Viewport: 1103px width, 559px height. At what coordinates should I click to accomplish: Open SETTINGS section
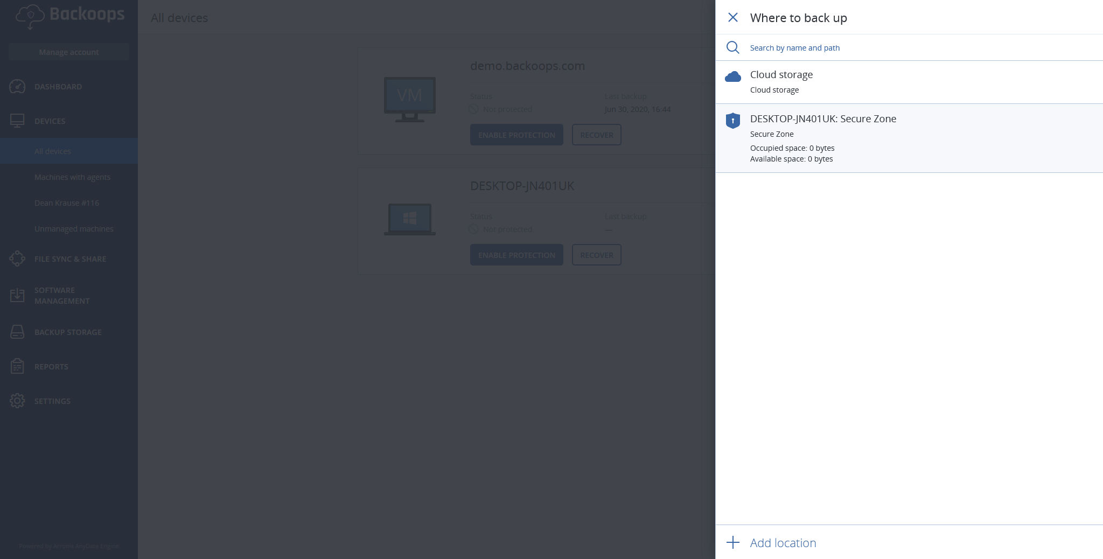point(52,401)
